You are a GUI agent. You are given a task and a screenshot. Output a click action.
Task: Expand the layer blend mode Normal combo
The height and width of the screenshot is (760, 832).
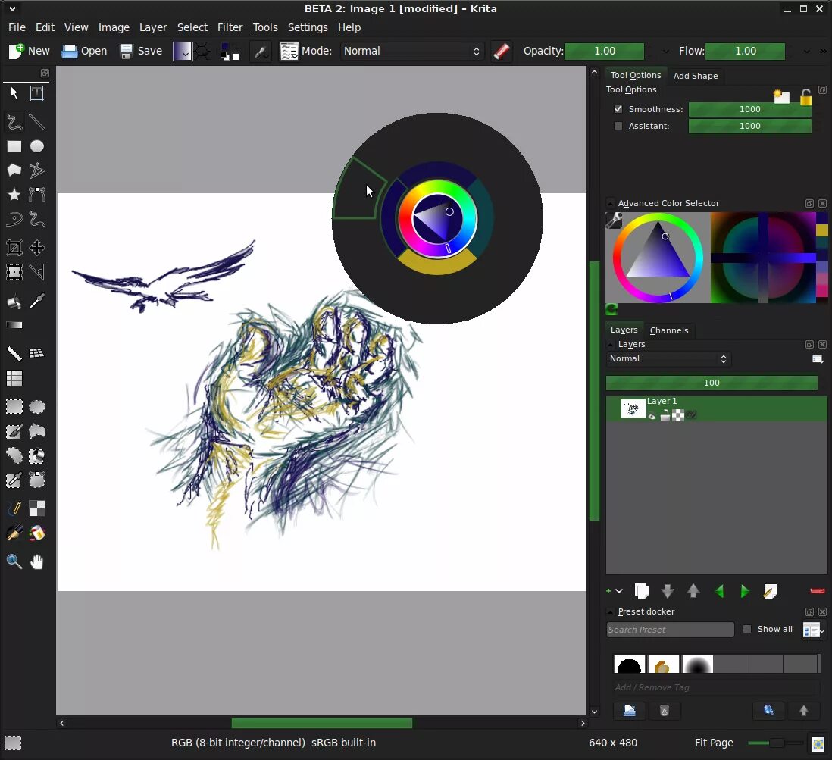coord(668,358)
